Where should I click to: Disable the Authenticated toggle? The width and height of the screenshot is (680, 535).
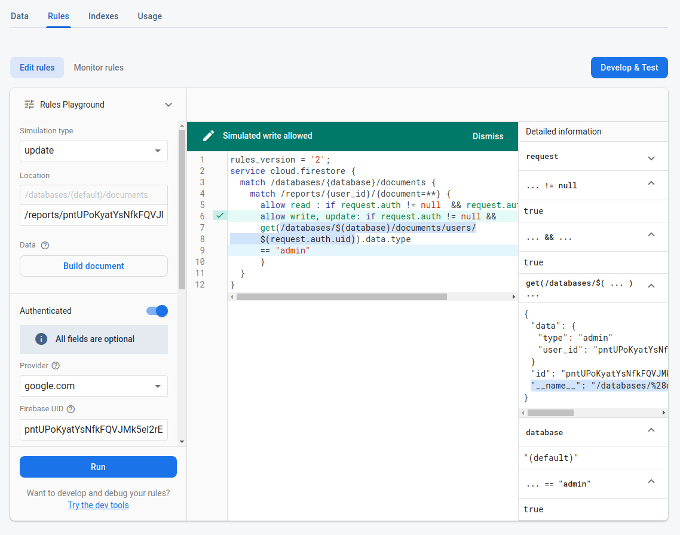point(157,311)
